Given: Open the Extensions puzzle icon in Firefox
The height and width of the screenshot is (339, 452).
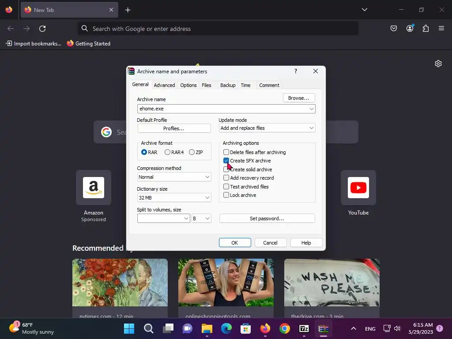Looking at the screenshot, I should (426, 28).
